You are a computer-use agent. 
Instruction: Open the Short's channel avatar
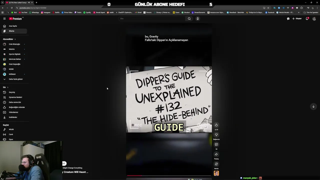(216, 173)
